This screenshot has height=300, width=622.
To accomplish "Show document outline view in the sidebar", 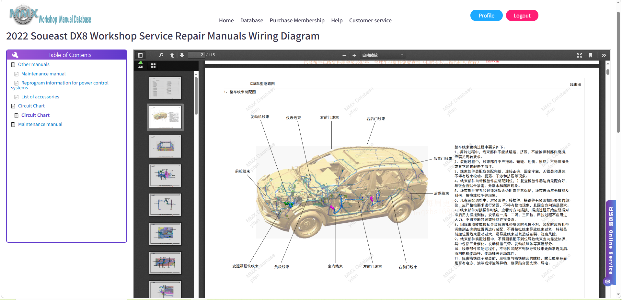I will [140, 65].
